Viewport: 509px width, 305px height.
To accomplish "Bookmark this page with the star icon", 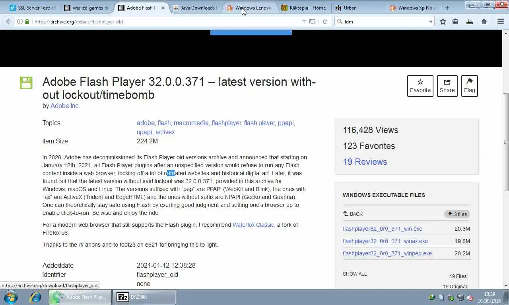I will click(x=443, y=21).
